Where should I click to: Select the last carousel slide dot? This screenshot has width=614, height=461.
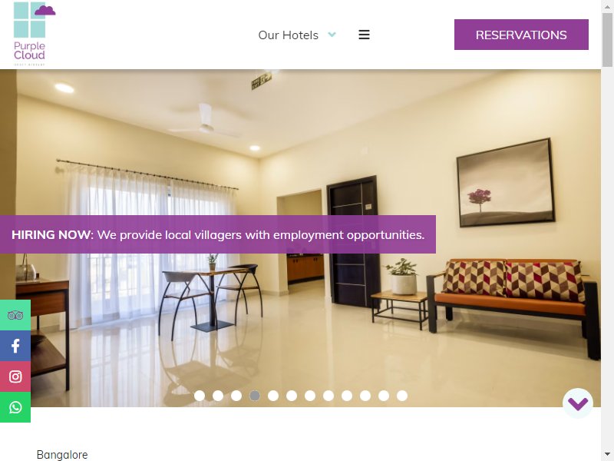coord(402,396)
